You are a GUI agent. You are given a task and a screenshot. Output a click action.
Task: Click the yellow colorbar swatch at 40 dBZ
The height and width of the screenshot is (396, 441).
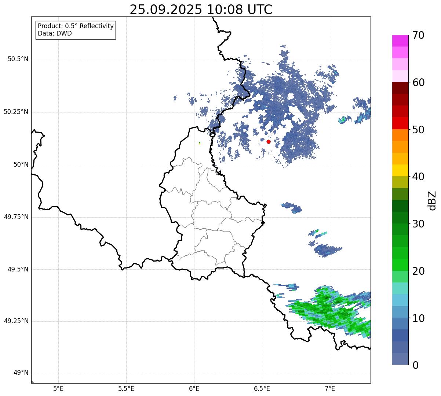(400, 170)
